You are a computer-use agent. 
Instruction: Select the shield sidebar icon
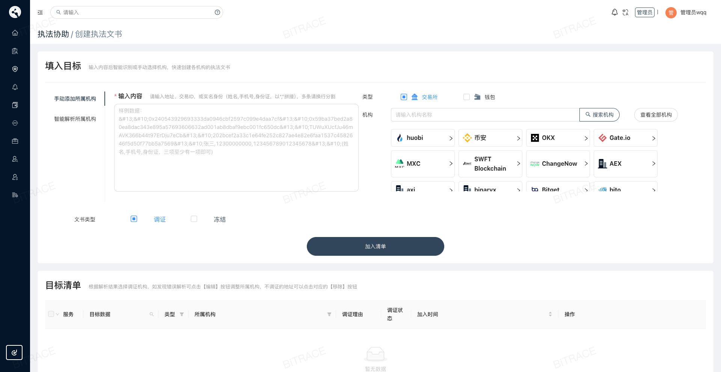(15, 69)
